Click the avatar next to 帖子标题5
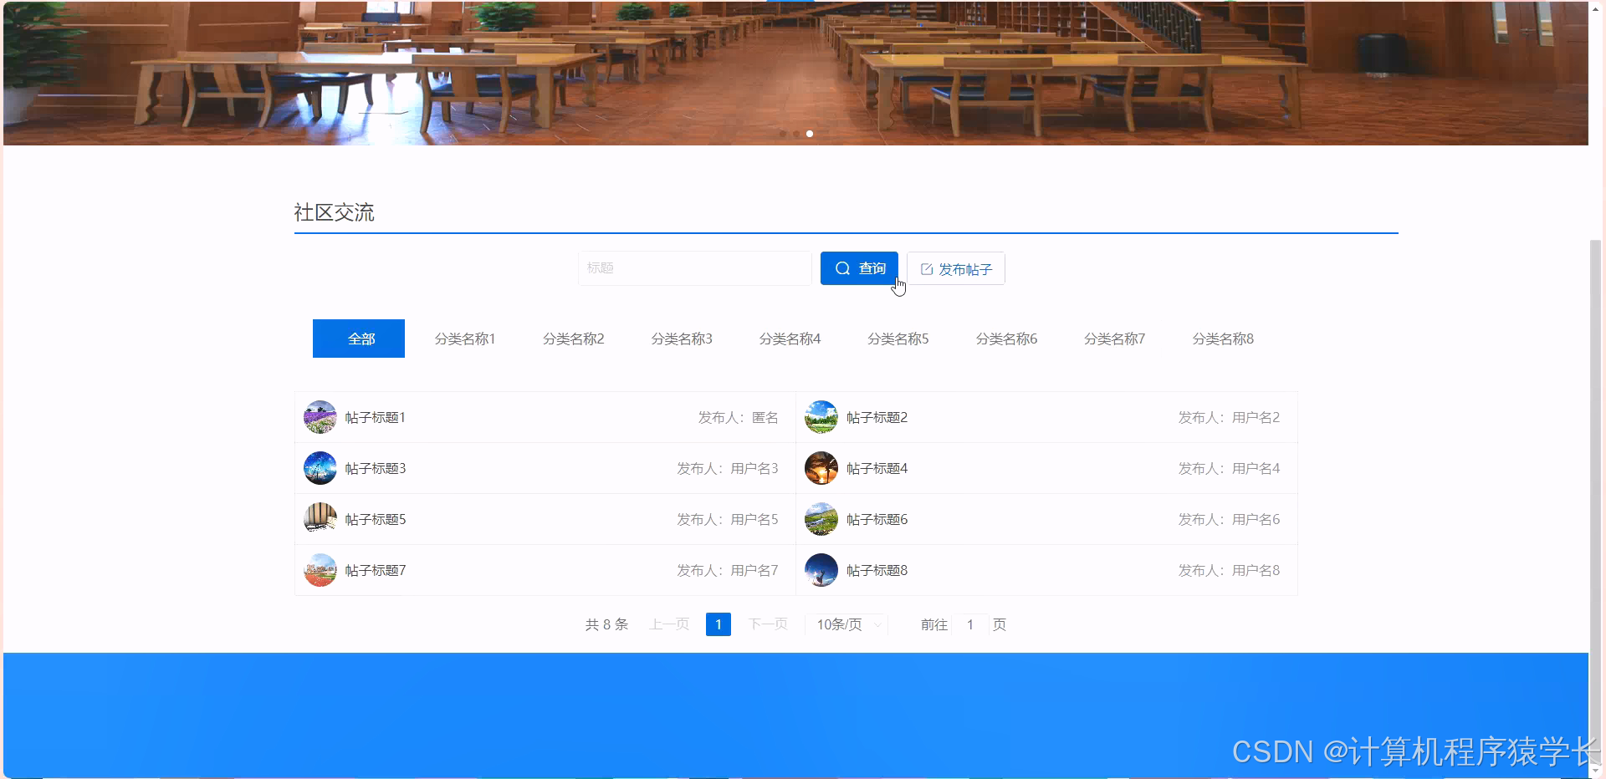 click(320, 518)
